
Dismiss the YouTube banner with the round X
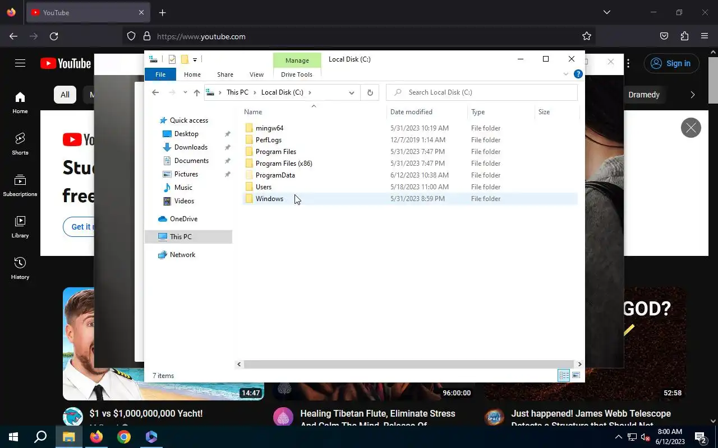point(691,128)
